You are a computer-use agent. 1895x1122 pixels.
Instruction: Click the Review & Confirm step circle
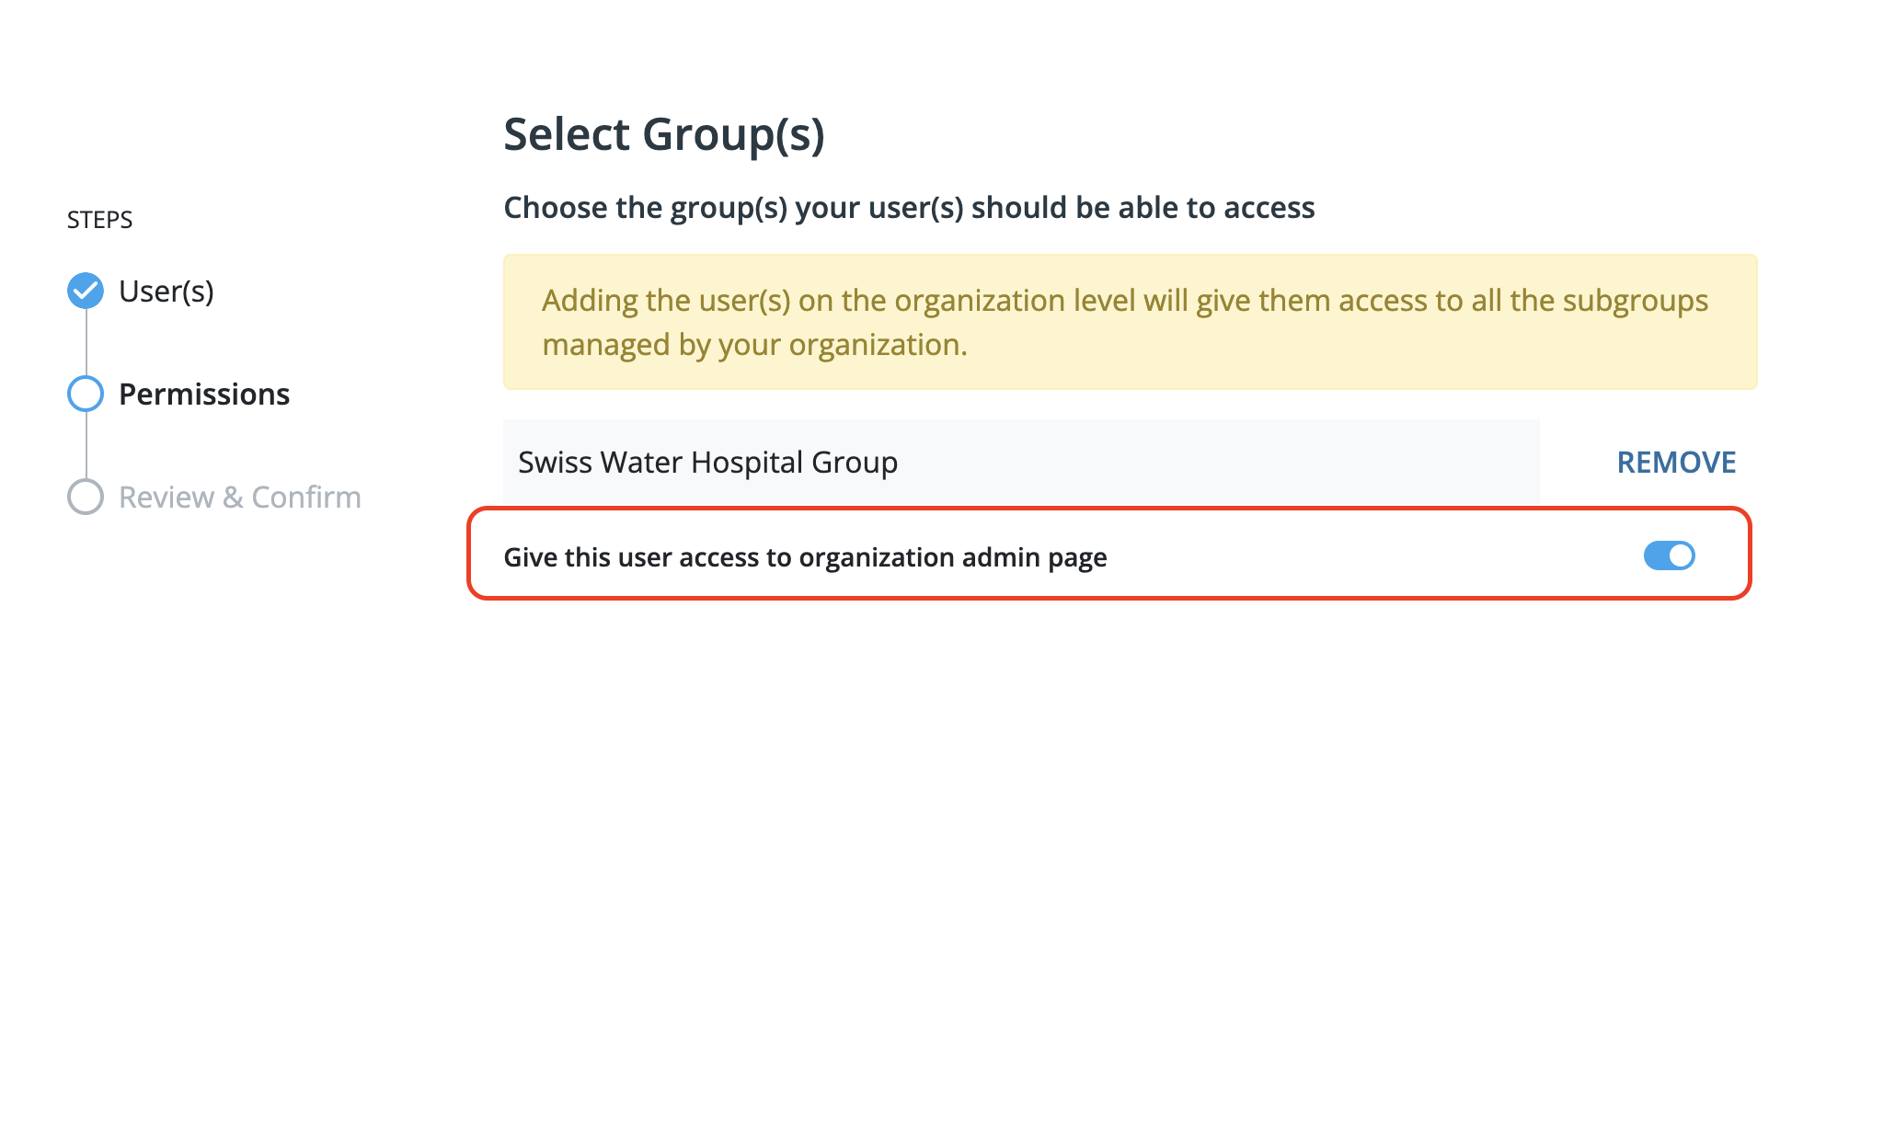click(x=86, y=497)
